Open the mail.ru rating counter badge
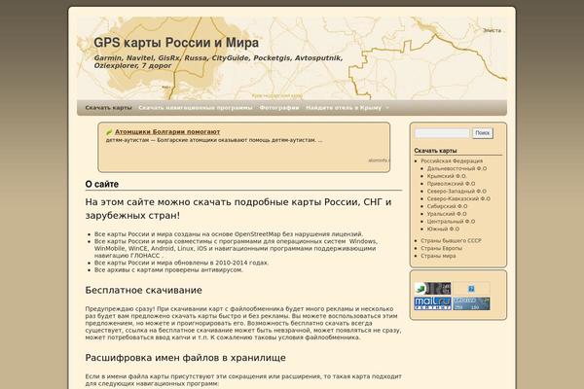The width and height of the screenshot is (584, 389). (432, 303)
